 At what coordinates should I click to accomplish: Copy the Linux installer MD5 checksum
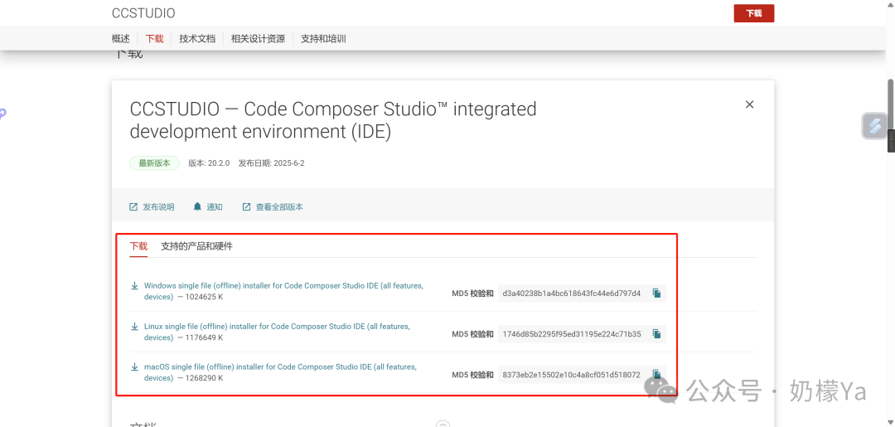tap(656, 334)
